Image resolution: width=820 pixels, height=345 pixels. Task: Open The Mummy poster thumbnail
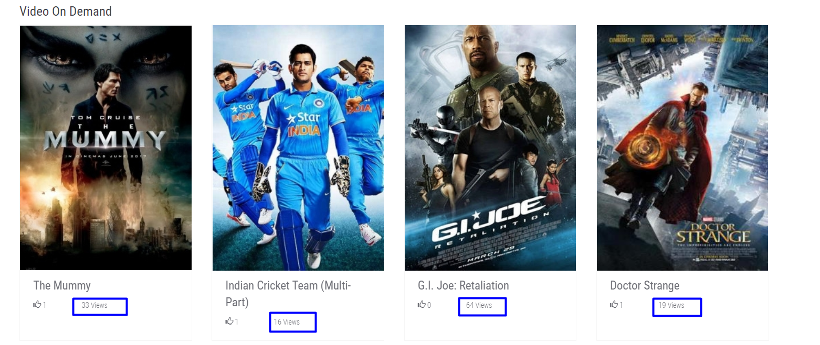pos(106,148)
